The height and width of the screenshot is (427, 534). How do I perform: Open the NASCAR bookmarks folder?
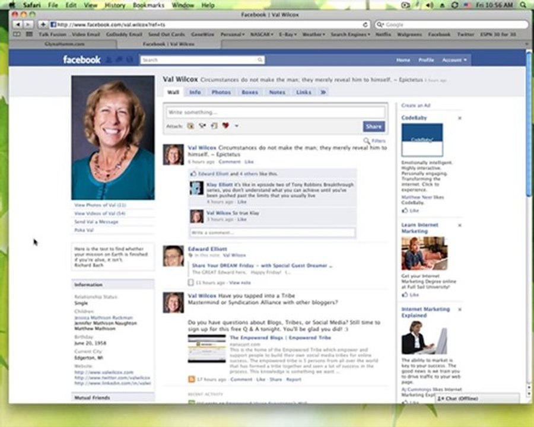click(262, 34)
